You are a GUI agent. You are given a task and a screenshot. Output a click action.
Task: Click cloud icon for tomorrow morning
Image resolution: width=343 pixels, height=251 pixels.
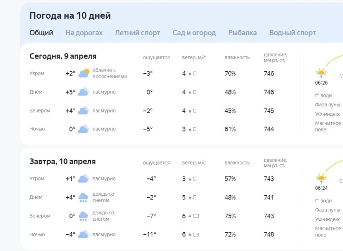coord(83,178)
